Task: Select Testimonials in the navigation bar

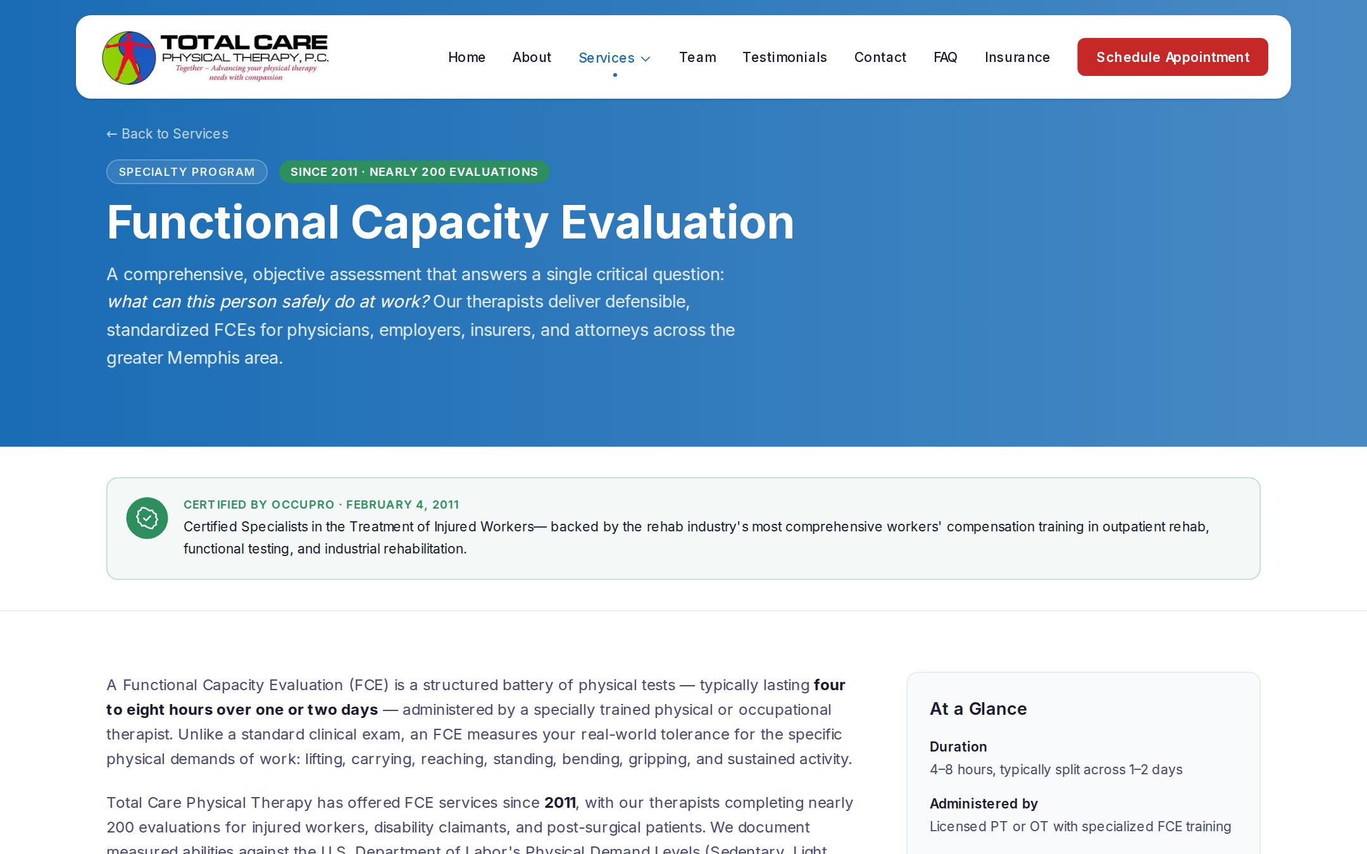Action: [x=784, y=57]
